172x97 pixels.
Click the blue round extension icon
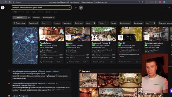164,2
